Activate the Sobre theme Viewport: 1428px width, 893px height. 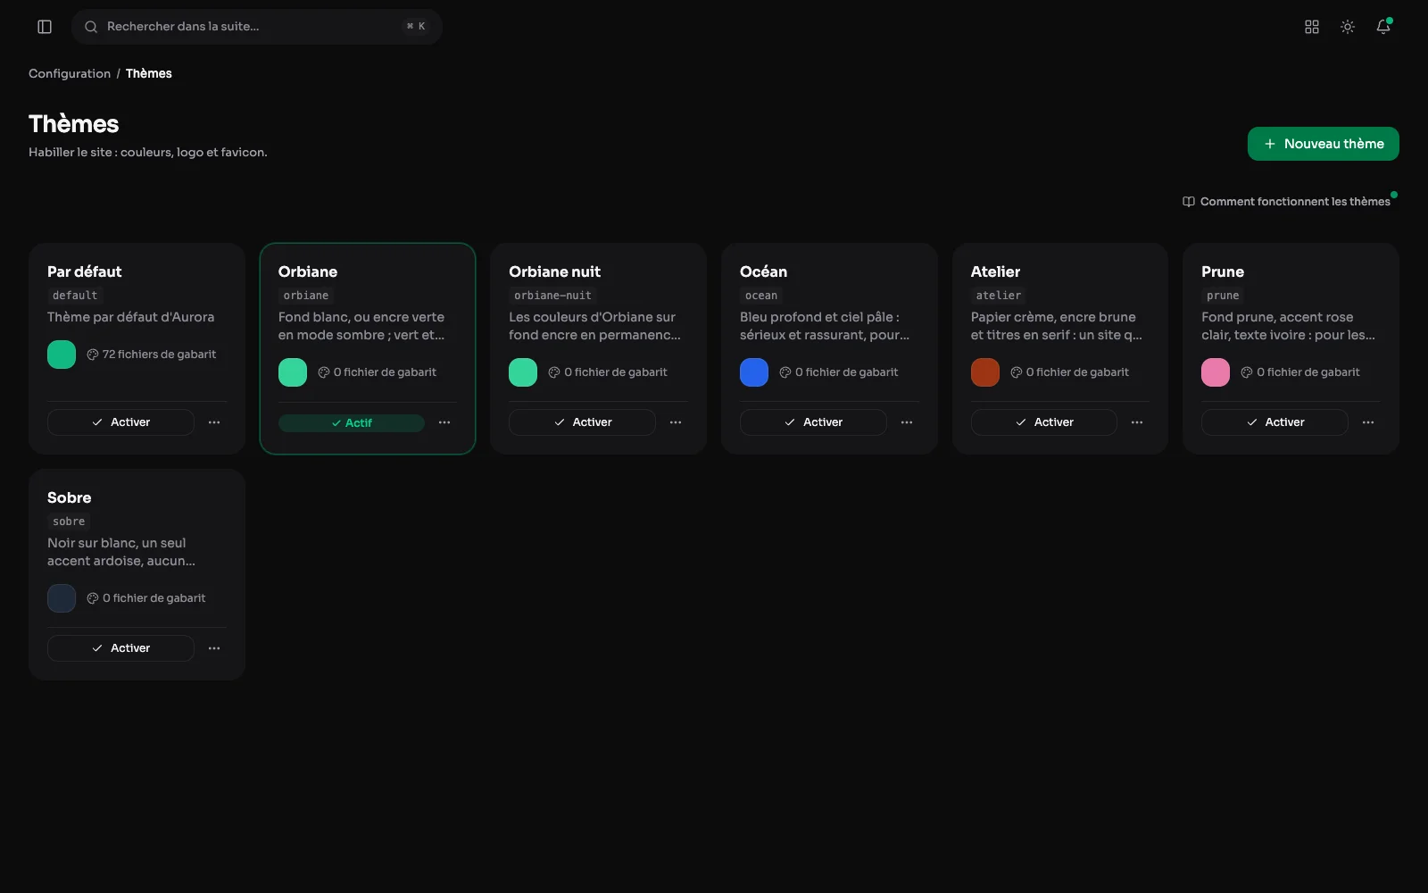tap(120, 648)
